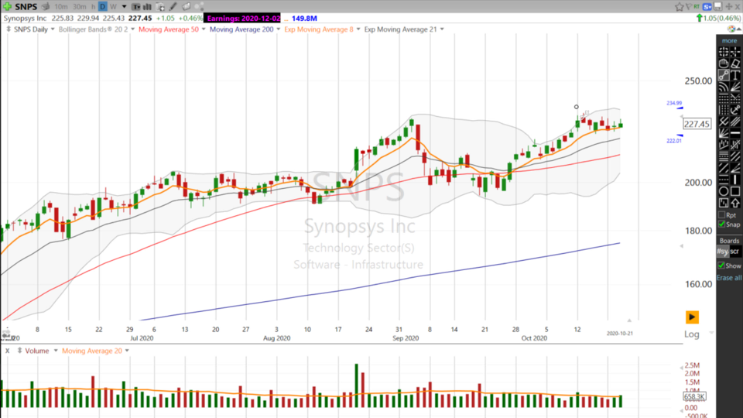Click the SNPS ticker symbol field
Viewport: 743px width, 418px height.
tap(26, 7)
